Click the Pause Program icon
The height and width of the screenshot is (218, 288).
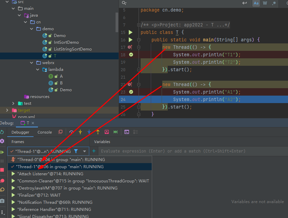pyautogui.click(x=2, y=161)
